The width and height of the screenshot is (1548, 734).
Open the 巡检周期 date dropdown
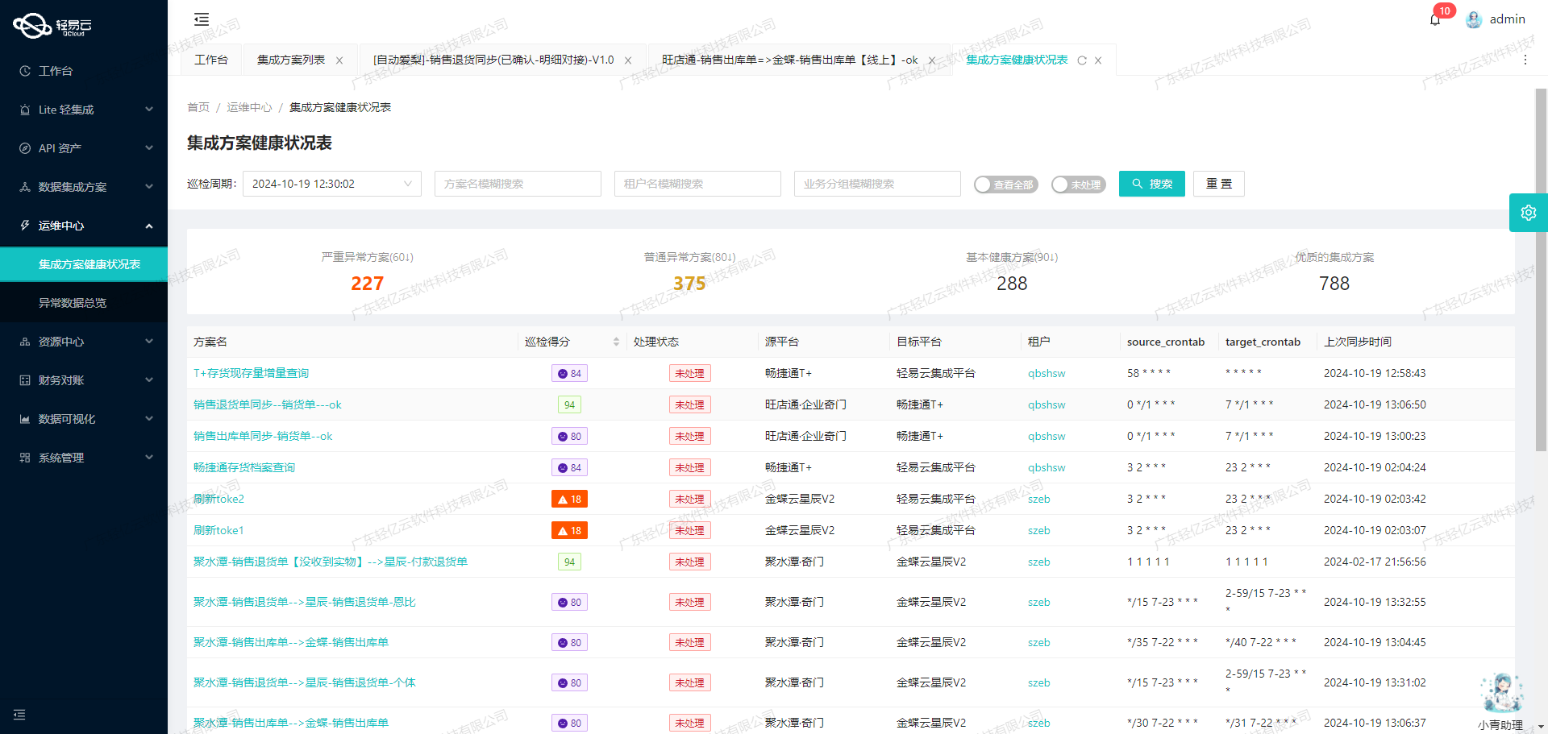(x=332, y=184)
